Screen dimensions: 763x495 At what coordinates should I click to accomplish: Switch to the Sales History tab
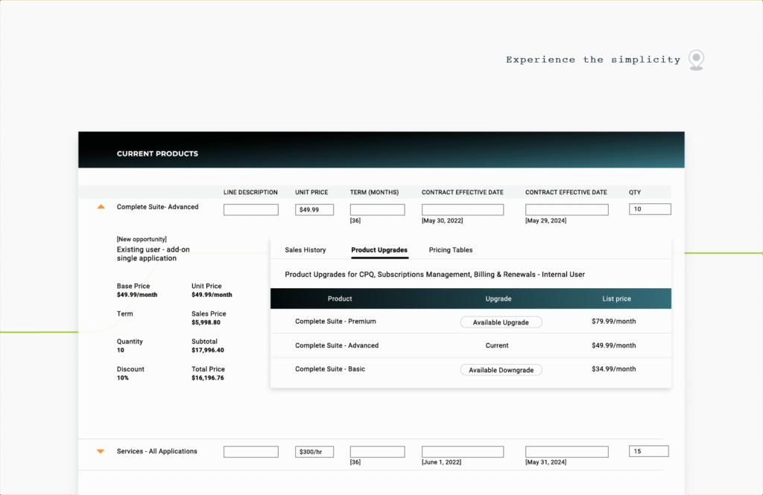pyautogui.click(x=305, y=250)
